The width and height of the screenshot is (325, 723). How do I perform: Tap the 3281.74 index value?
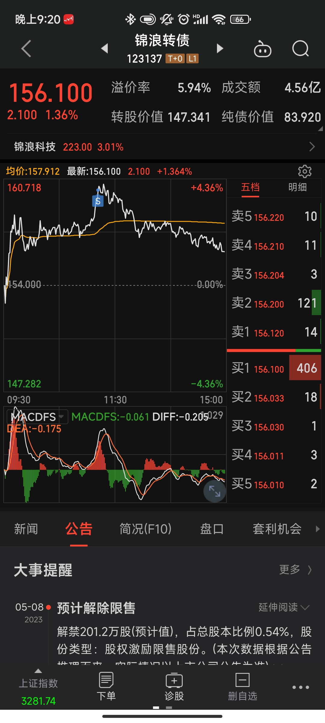point(38,701)
